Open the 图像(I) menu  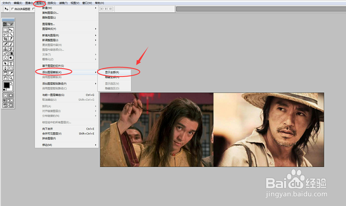click(29, 3)
